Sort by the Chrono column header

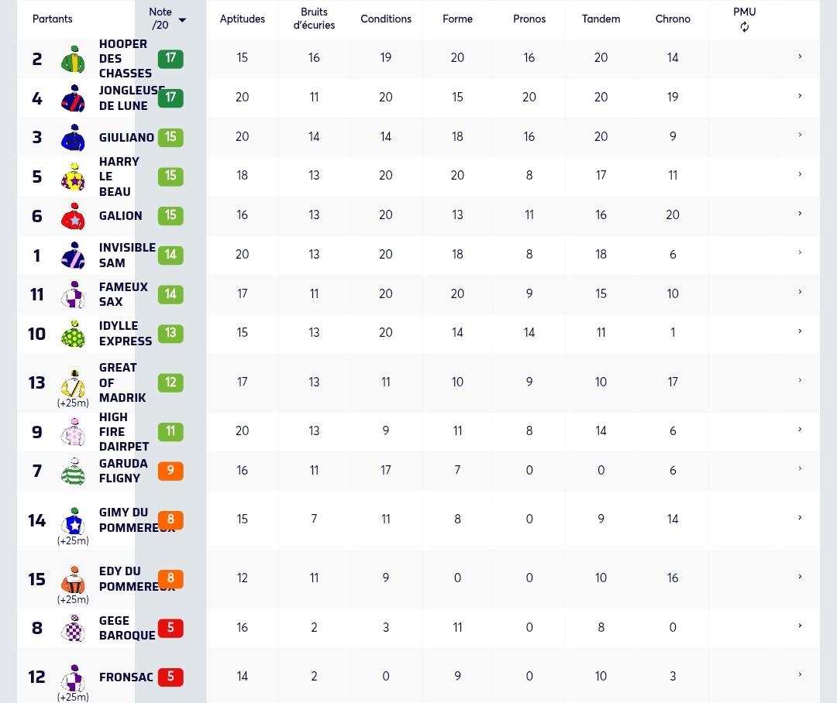673,19
